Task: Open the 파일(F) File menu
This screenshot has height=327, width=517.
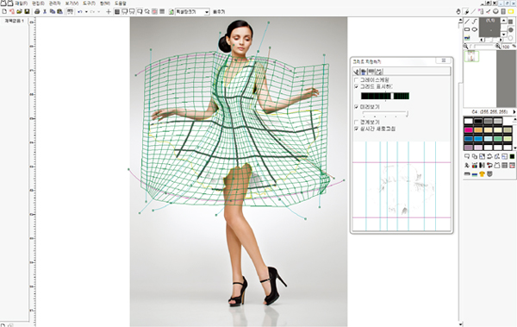Action: 21,3
